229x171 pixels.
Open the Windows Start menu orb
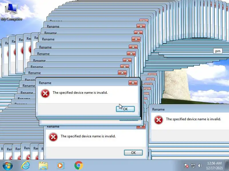click(x=8, y=166)
